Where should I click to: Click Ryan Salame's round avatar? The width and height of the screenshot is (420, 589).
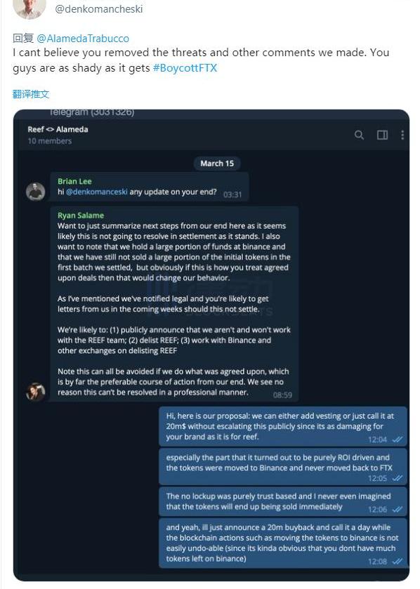[35, 392]
